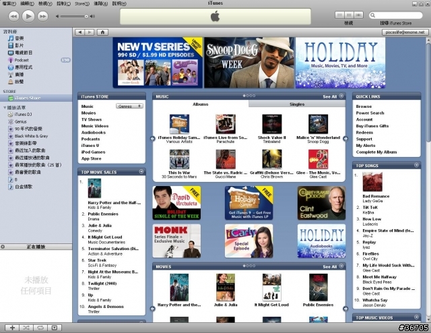
Task: Open the David Archuleta free single tile
Action: coord(176,203)
